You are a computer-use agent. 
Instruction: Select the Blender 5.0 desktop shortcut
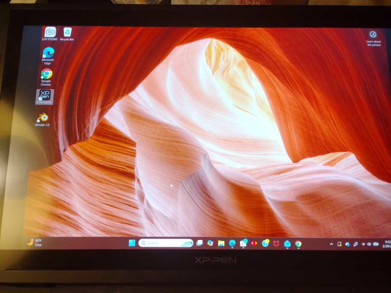42,118
